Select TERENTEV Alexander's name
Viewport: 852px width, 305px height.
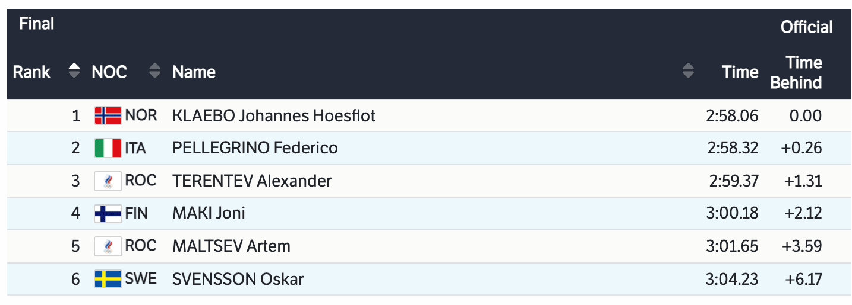pos(252,181)
